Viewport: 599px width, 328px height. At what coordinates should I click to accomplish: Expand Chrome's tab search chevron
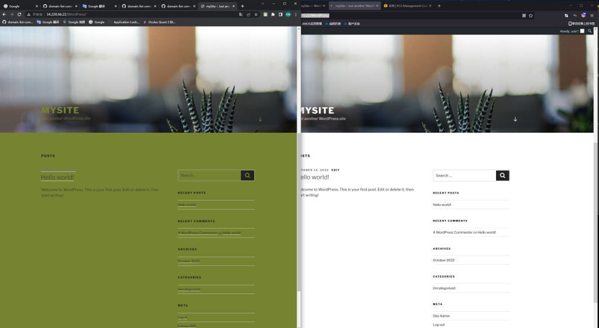pos(263,4)
